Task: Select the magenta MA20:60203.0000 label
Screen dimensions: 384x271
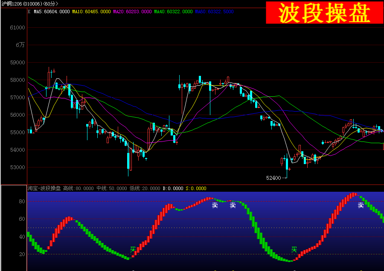Action: click(x=132, y=12)
